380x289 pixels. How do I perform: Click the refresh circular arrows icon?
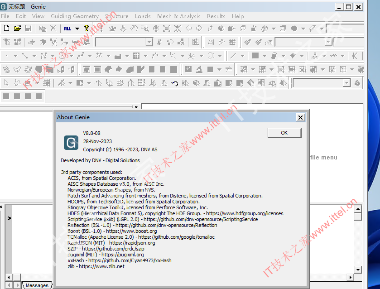[x=210, y=29]
